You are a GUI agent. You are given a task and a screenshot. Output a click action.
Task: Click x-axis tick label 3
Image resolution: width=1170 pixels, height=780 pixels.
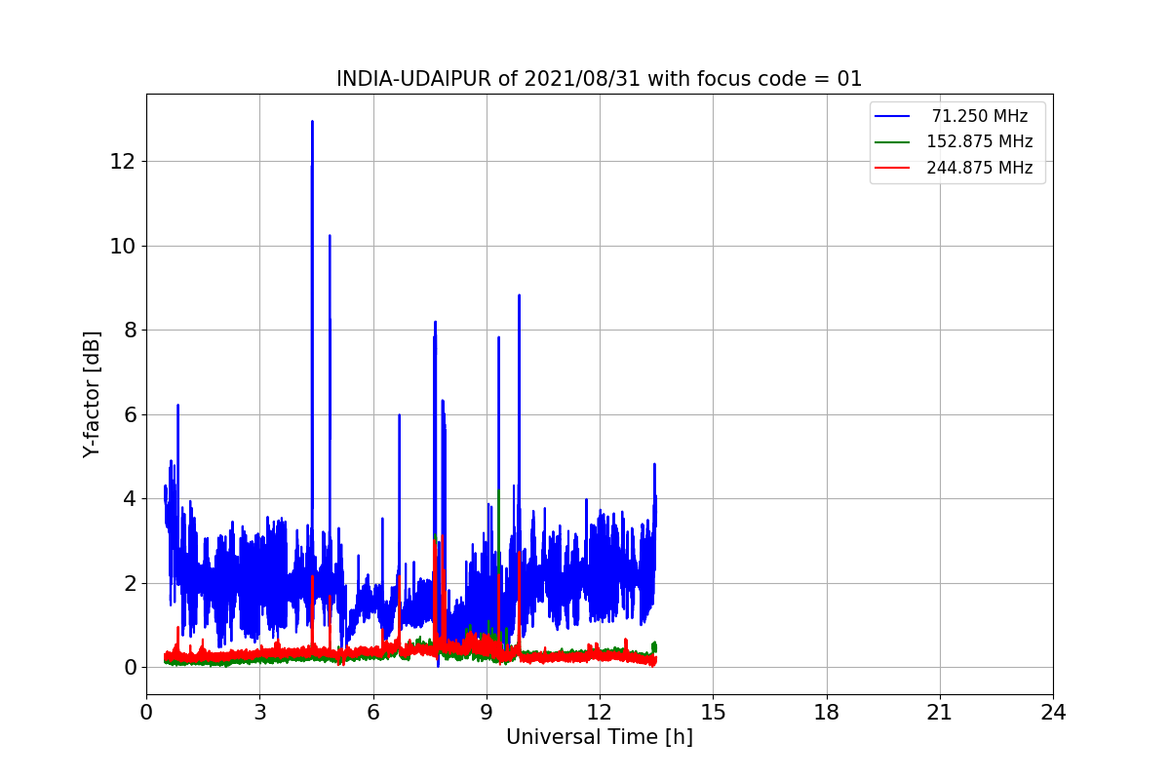259,713
